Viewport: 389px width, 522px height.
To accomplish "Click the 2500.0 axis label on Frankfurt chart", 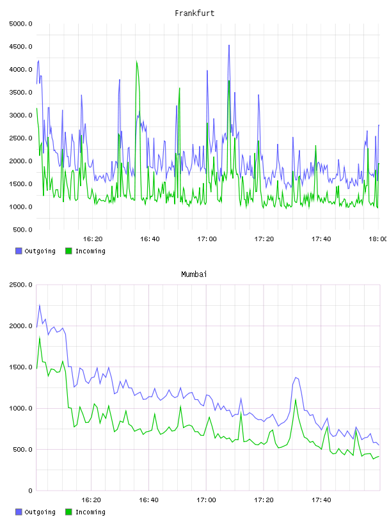I will [x=20, y=138].
